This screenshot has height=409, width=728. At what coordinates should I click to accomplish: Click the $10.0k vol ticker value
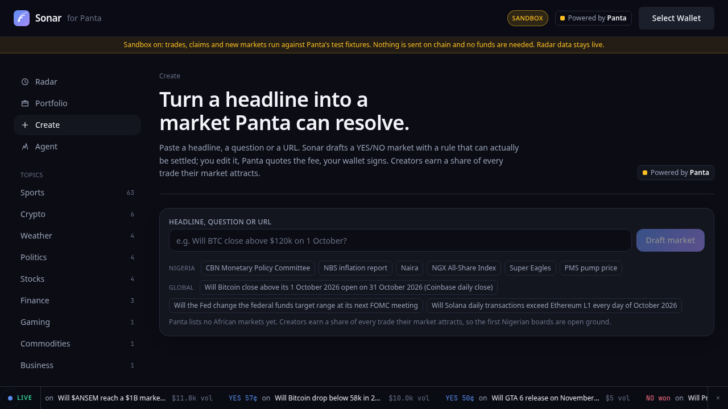(409, 398)
